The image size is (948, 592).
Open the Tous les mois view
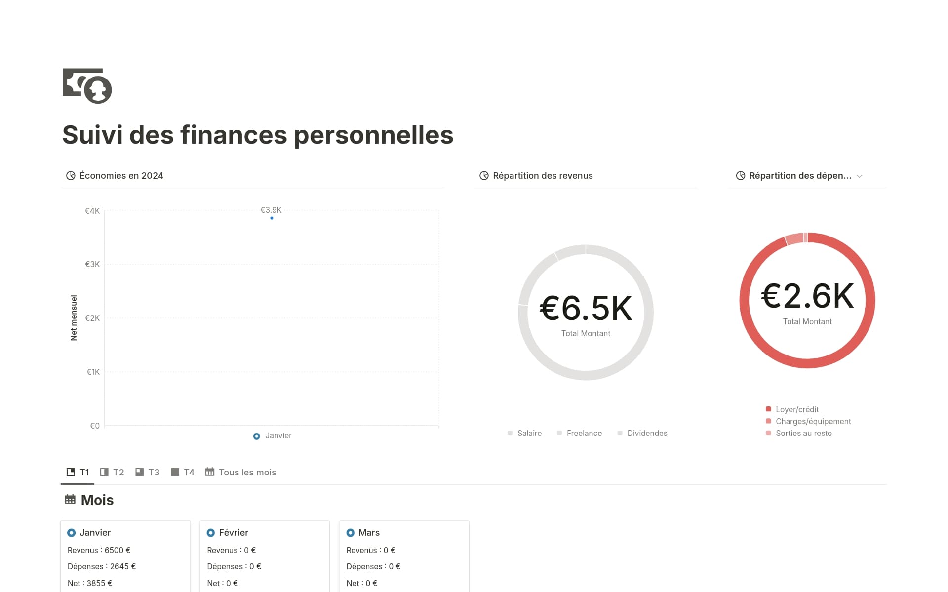pyautogui.click(x=247, y=472)
